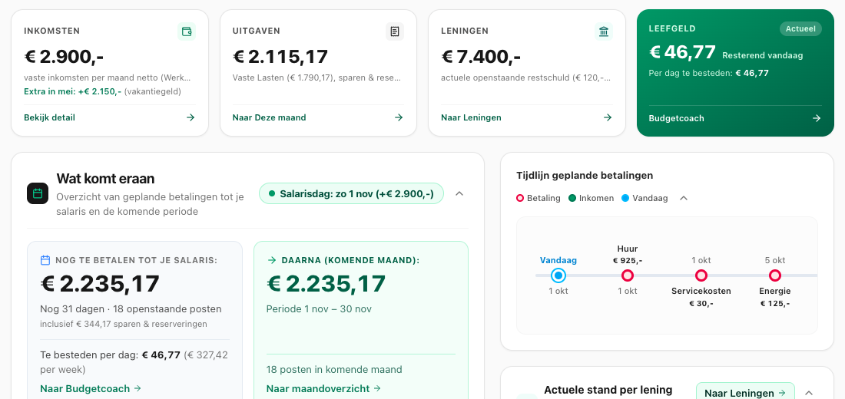The image size is (845, 399).
Task: Click small calendar icon before Nog te betalen
Action: pos(45,260)
